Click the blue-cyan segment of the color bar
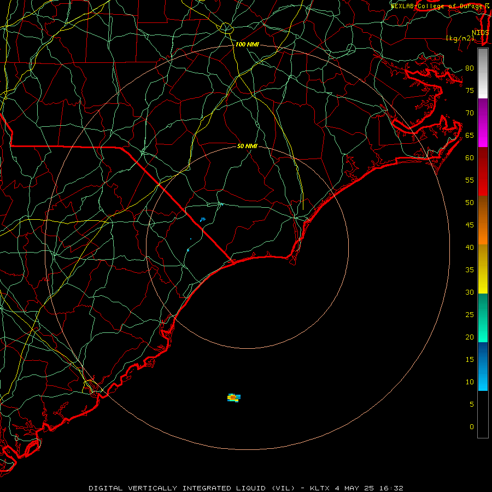This screenshot has height=492, width=492. click(483, 366)
